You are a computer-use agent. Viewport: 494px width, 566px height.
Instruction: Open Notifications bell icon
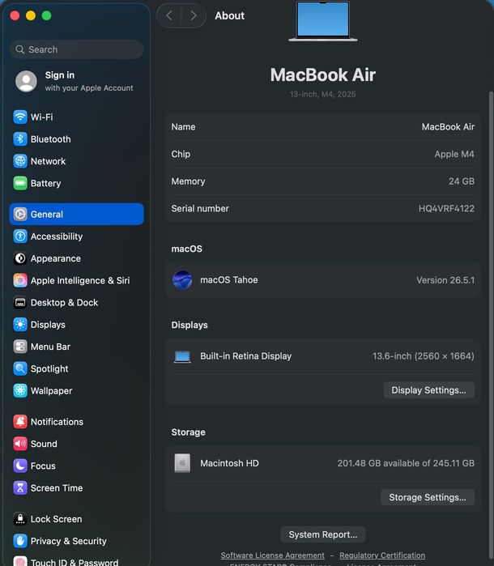20,422
